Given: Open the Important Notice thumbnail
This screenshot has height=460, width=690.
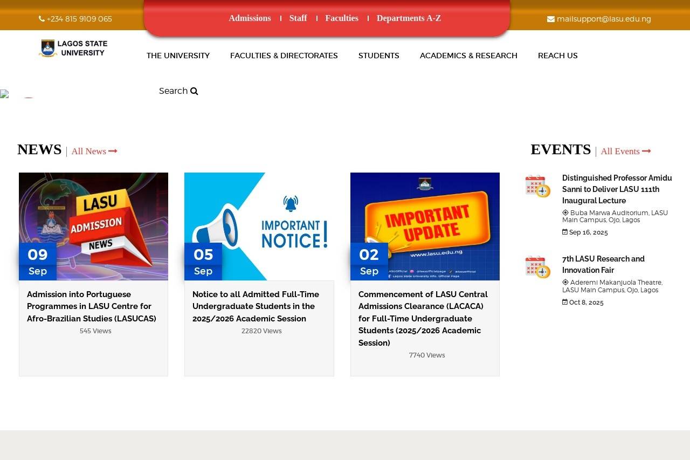Looking at the screenshot, I should point(259,226).
